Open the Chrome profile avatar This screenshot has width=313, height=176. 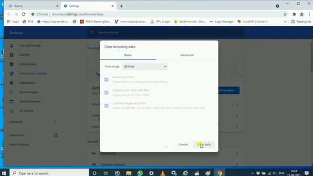point(302,14)
